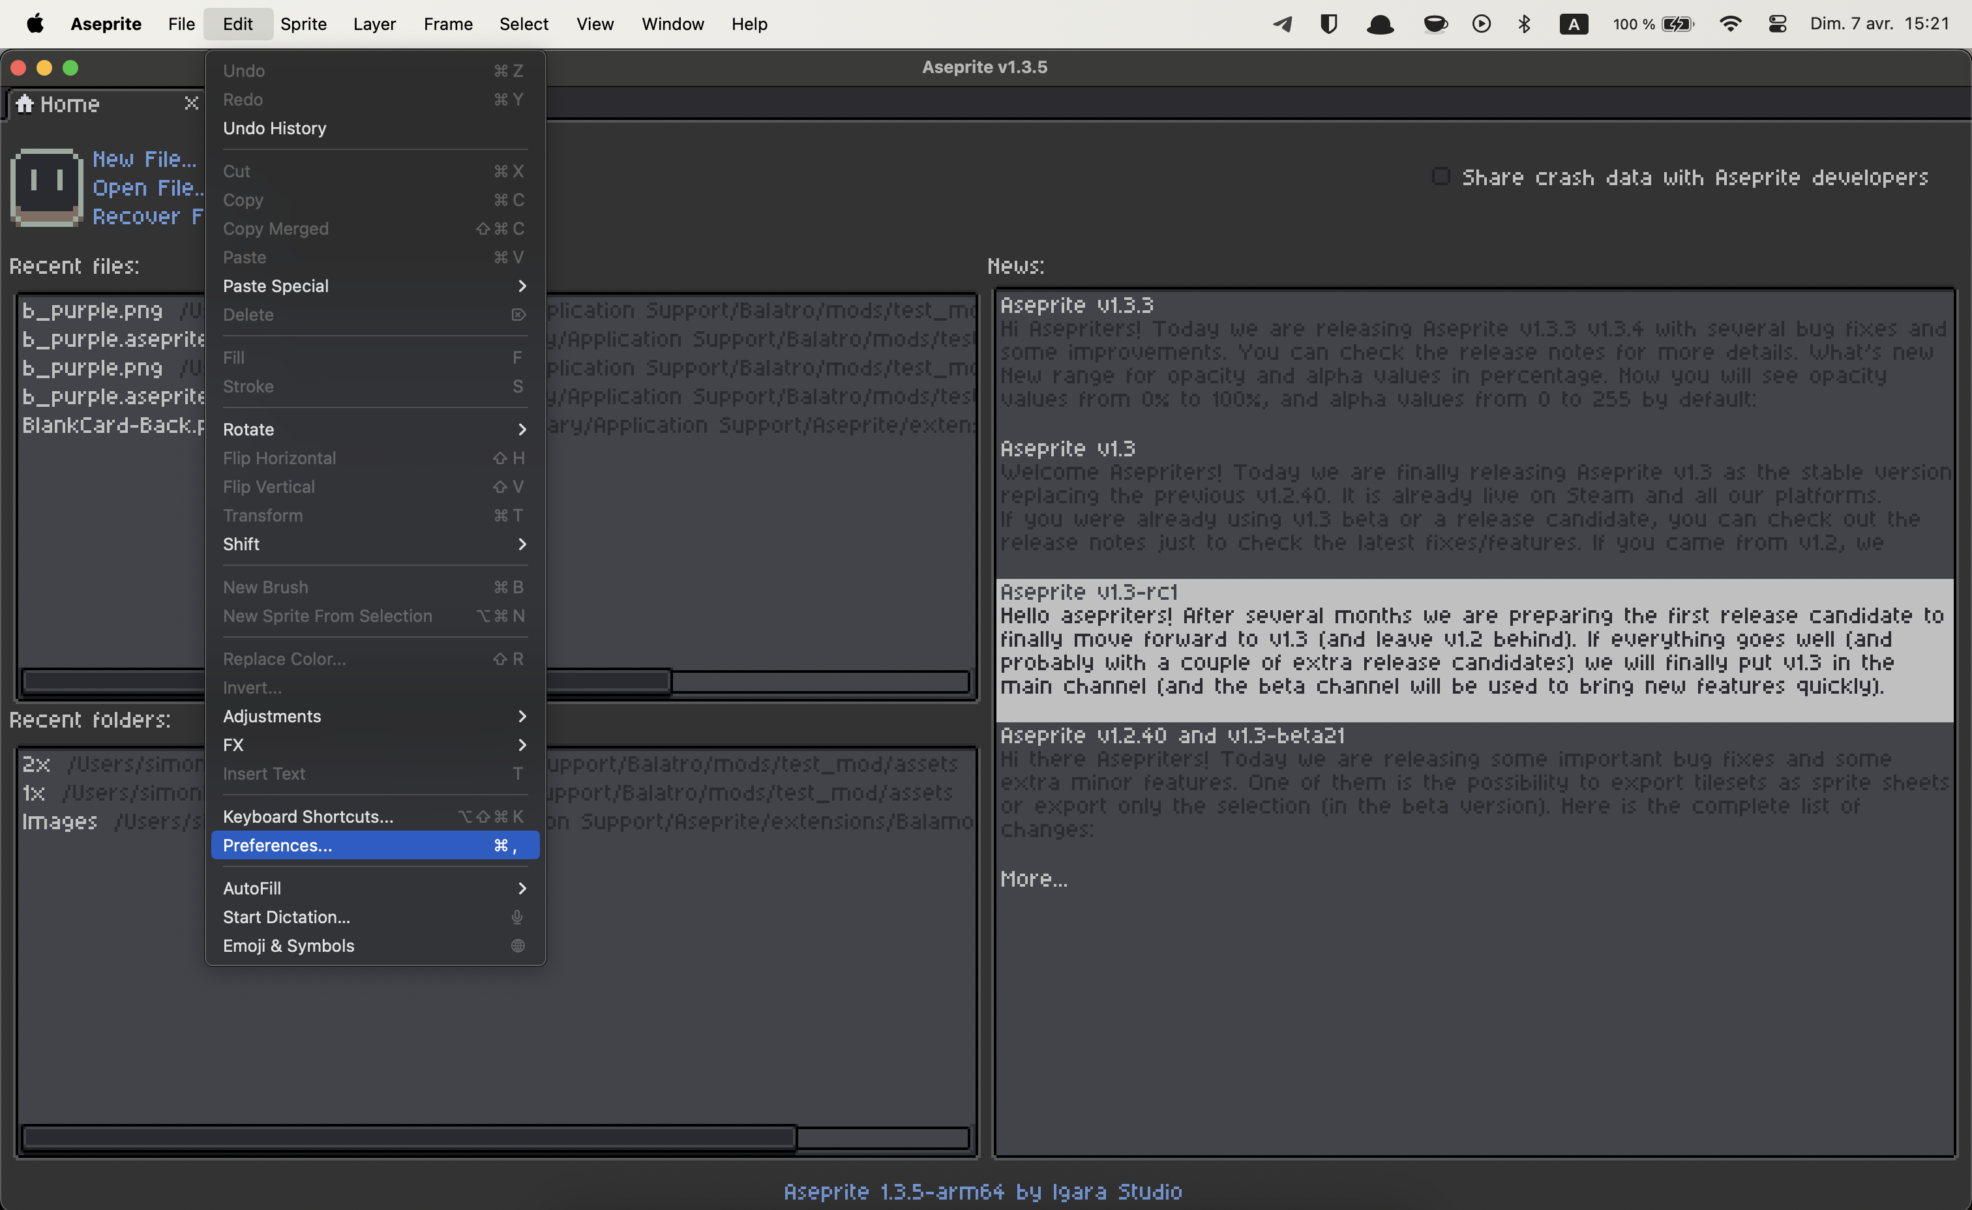
Task: Click the date and time display
Action: pos(1879,24)
